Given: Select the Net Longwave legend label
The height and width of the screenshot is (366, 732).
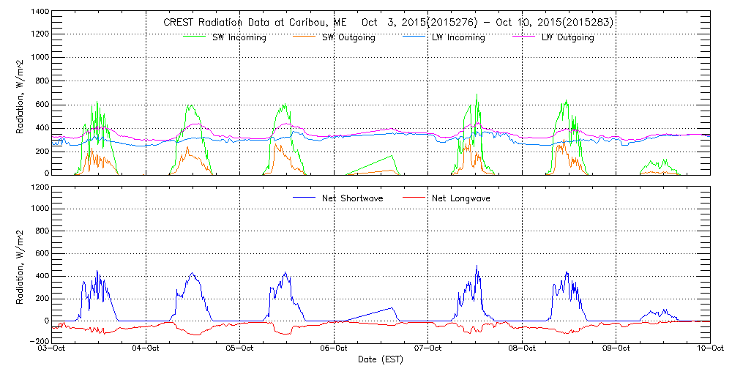Looking at the screenshot, I should (461, 198).
